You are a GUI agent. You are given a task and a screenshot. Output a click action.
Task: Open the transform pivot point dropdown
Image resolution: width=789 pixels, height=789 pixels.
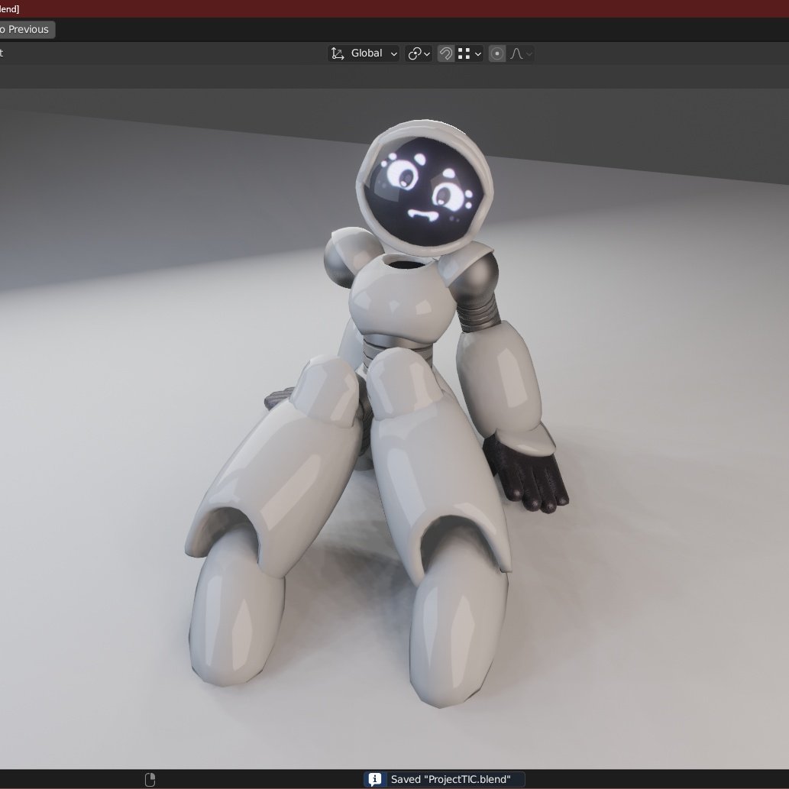[419, 53]
